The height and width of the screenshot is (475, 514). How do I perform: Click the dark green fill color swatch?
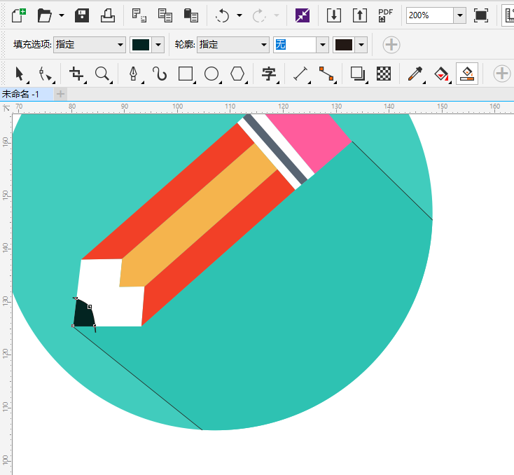point(141,45)
